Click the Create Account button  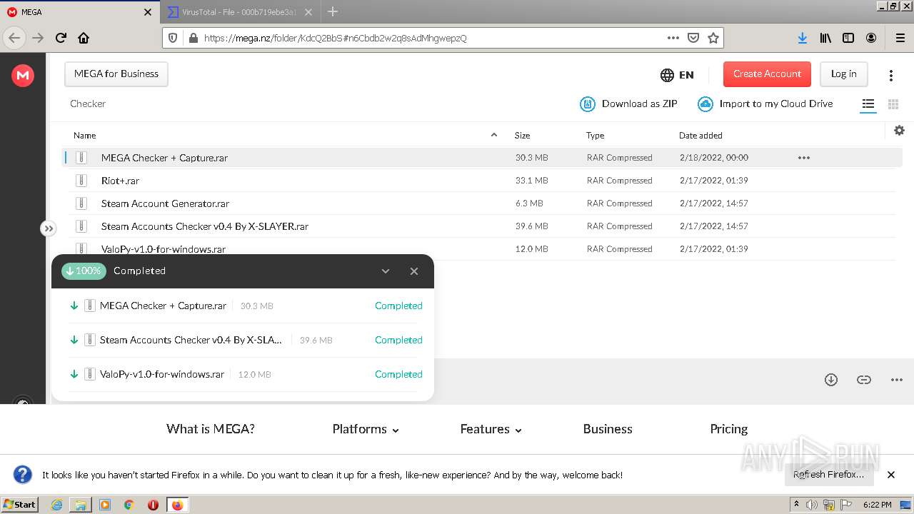(x=767, y=74)
